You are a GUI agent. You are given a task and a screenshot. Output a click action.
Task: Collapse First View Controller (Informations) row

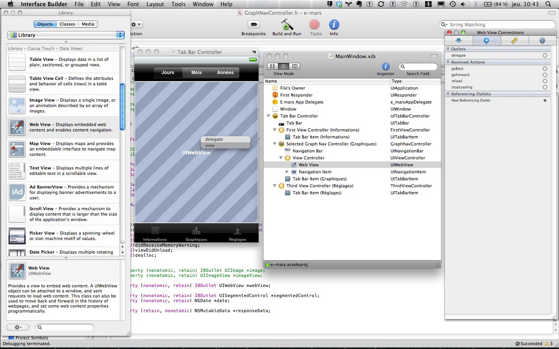pyautogui.click(x=274, y=130)
